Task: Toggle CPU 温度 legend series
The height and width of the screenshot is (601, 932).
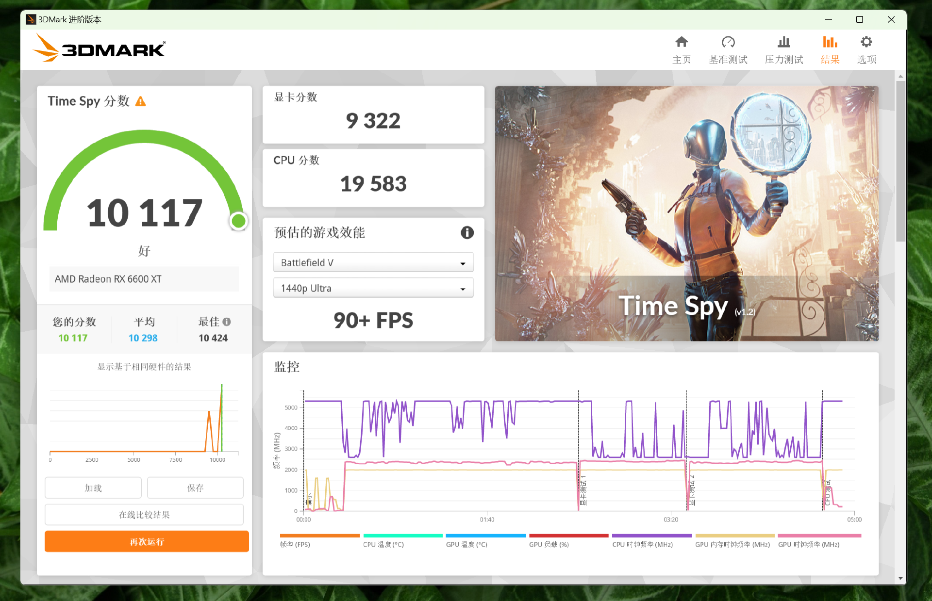Action: coord(383,544)
